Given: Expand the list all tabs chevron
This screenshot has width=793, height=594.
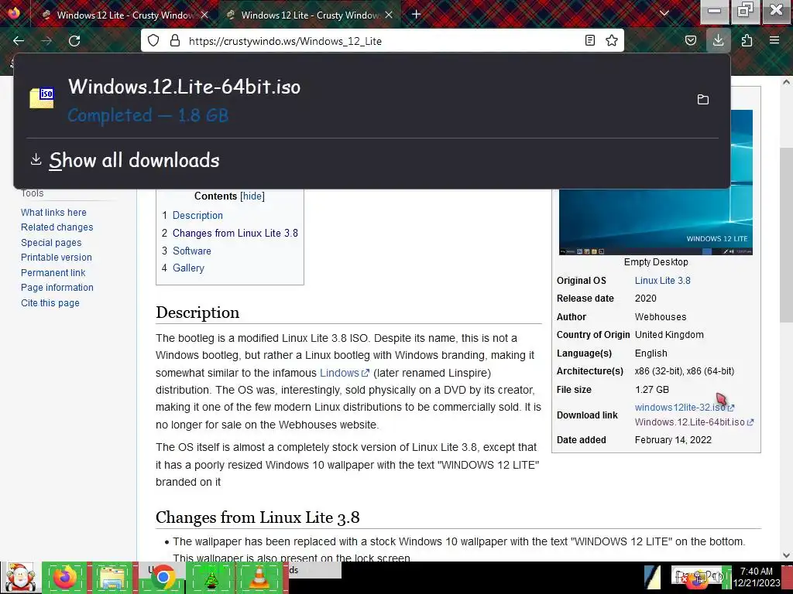Looking at the screenshot, I should 664,13.
